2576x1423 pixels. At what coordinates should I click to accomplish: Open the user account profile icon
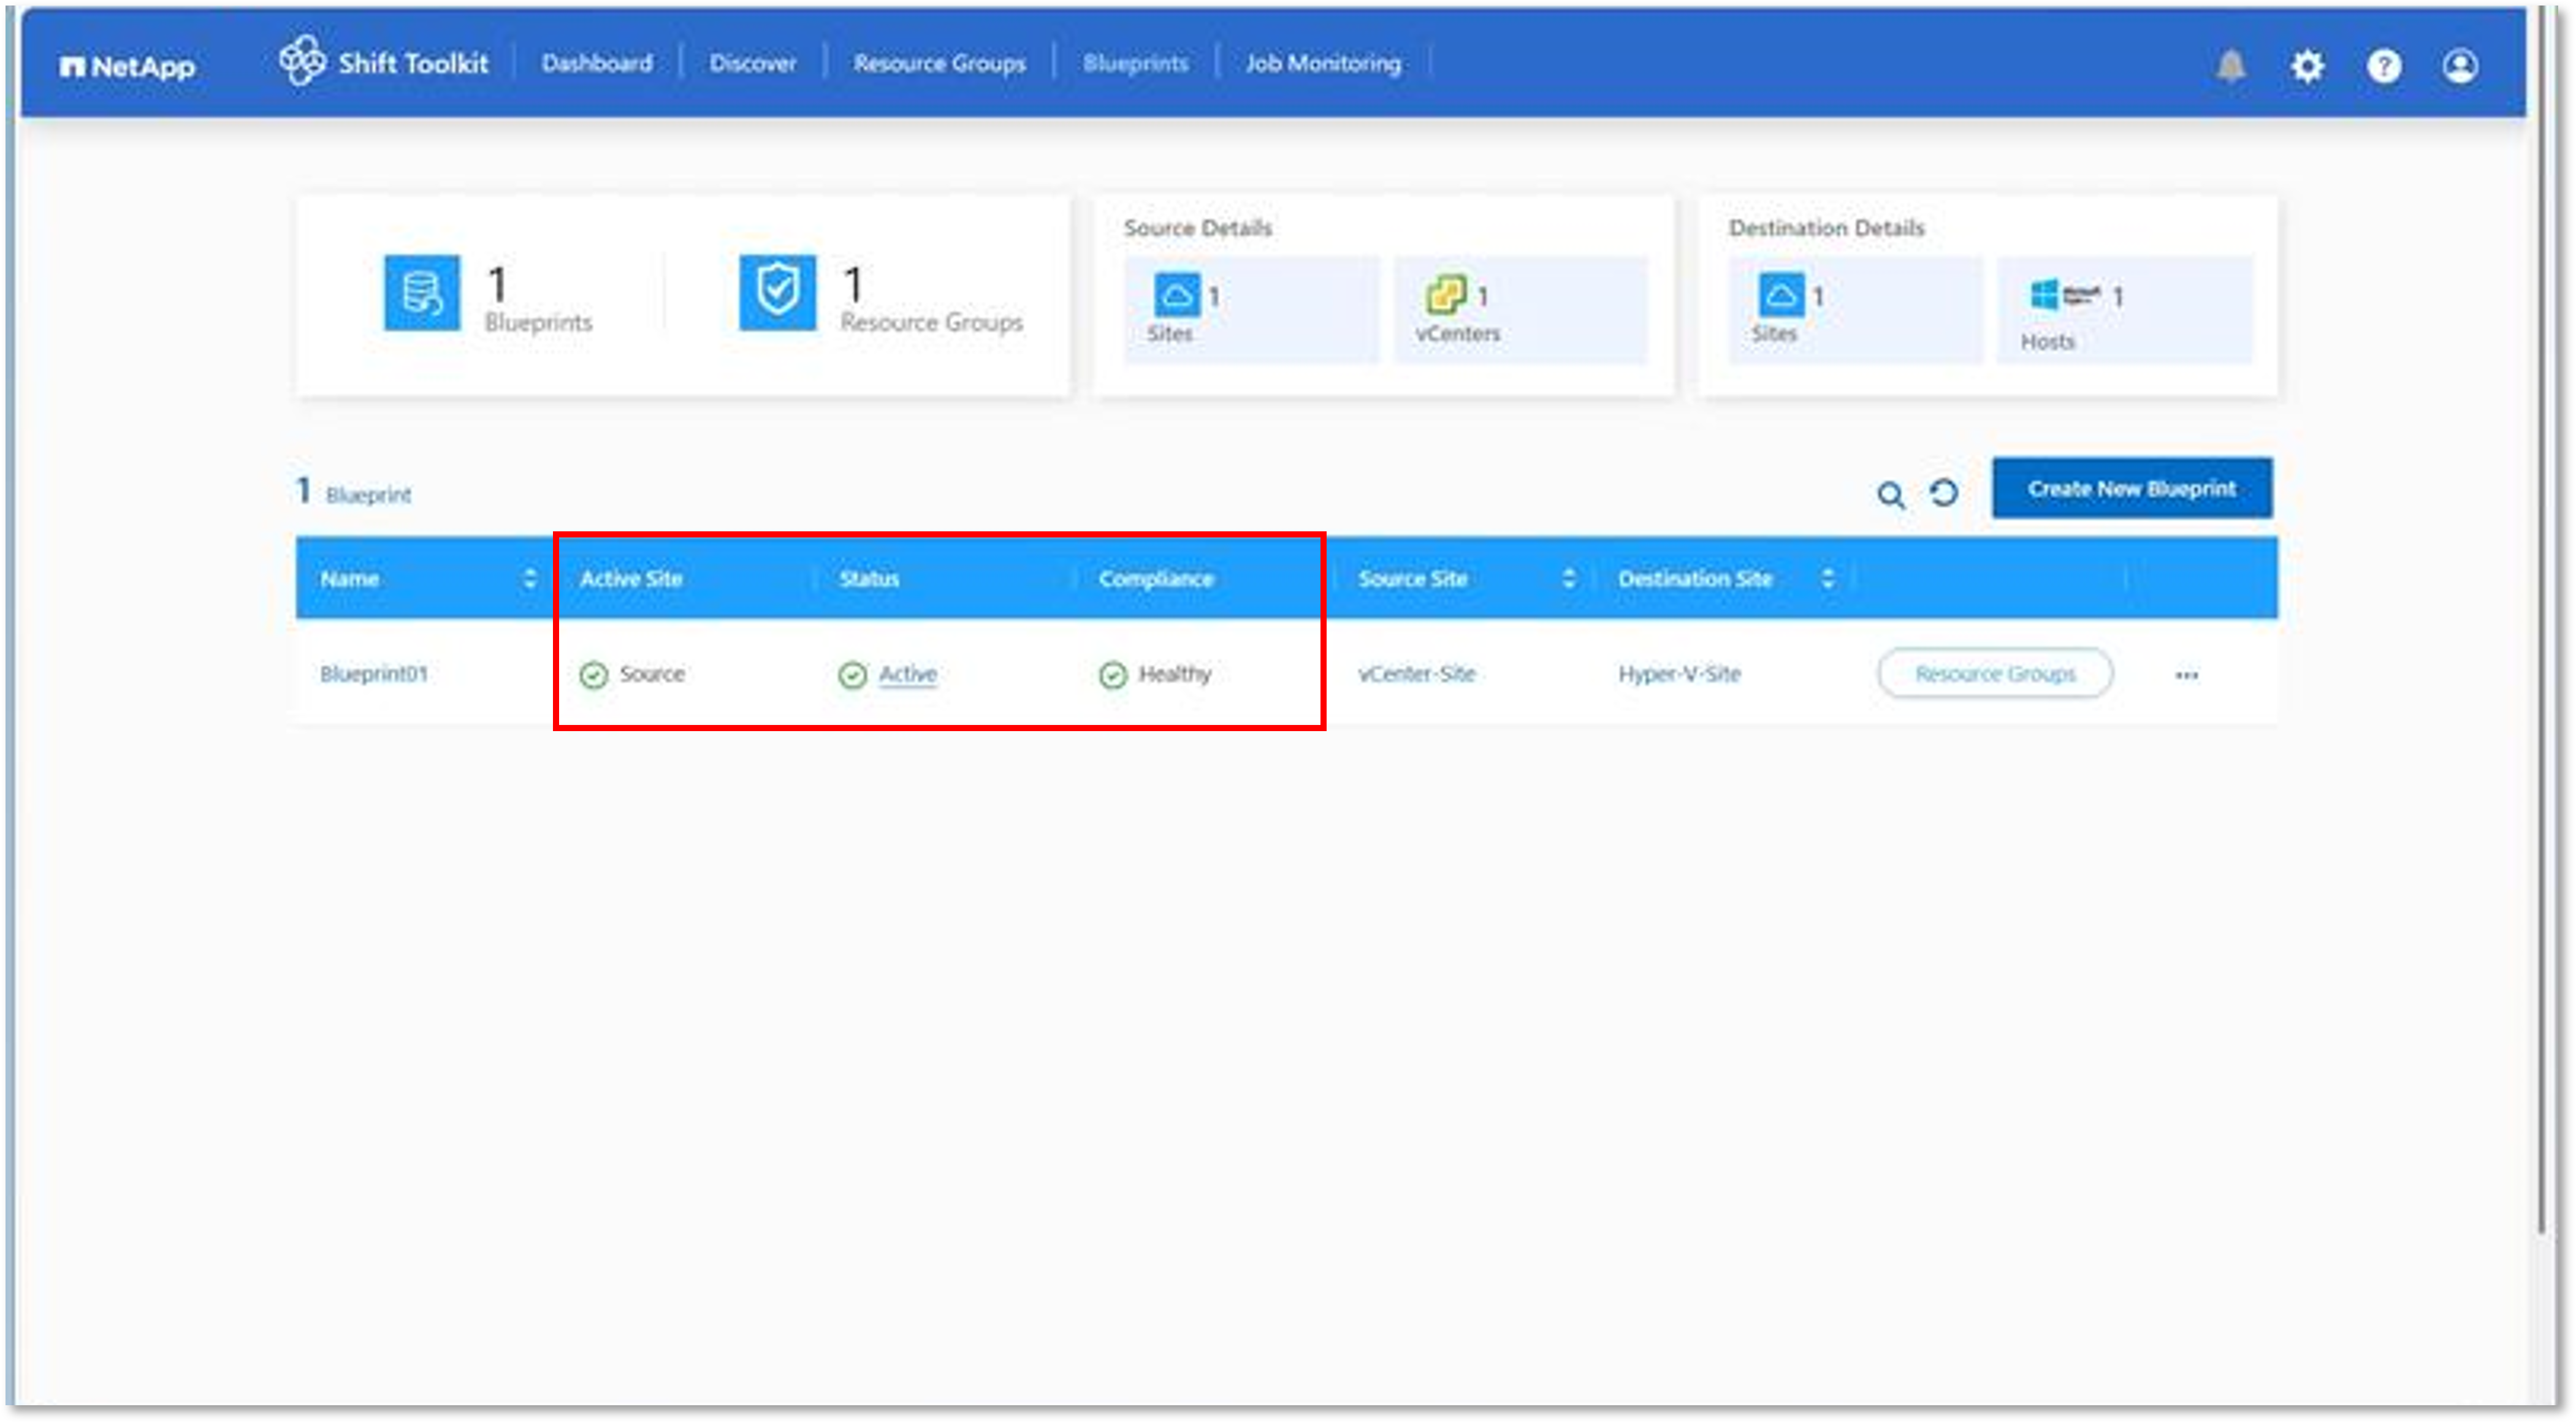coord(2460,66)
